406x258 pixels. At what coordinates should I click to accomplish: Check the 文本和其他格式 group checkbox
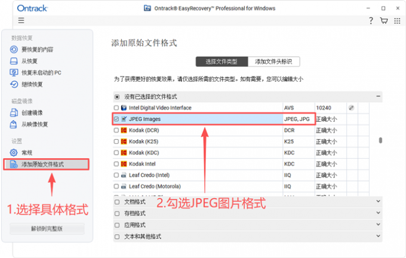[117, 236]
